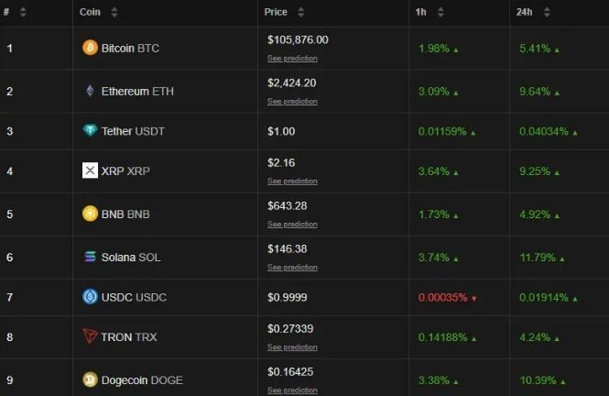The width and height of the screenshot is (609, 396).
Task: Open See prediction under Solana price
Action: coord(292,268)
